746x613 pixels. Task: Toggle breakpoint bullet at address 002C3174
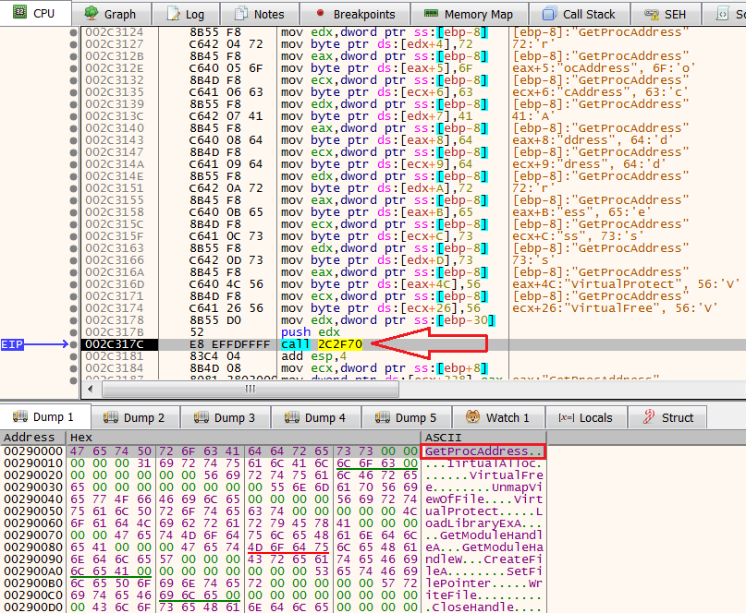[x=73, y=308]
